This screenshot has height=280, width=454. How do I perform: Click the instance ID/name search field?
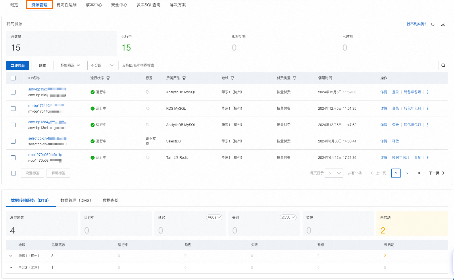[x=278, y=65]
